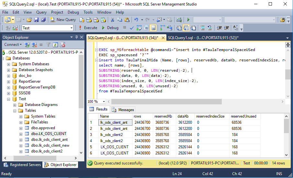Save the query with the floppy disk icon
Image resolution: width=293 pixels, height=178 pixels.
[x=36, y=20]
